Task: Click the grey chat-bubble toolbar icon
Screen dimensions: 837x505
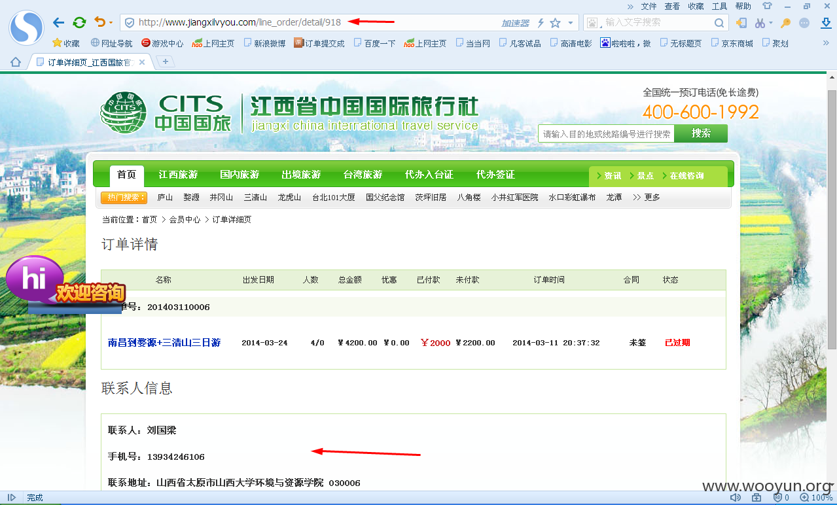Action: (x=804, y=23)
